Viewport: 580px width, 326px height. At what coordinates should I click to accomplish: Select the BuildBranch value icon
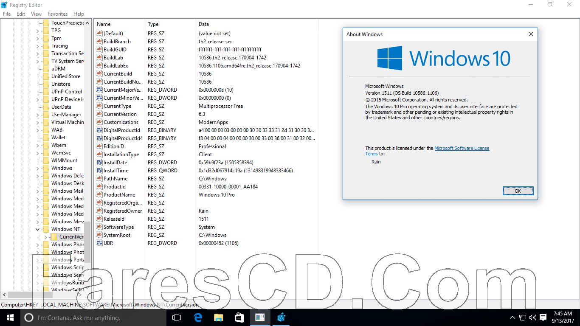pyautogui.click(x=99, y=42)
